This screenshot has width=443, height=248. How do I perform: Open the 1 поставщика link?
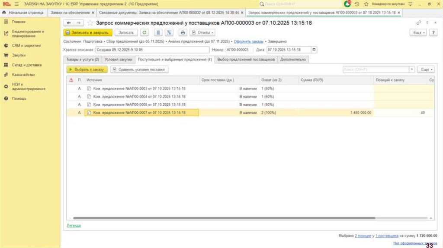point(387,235)
